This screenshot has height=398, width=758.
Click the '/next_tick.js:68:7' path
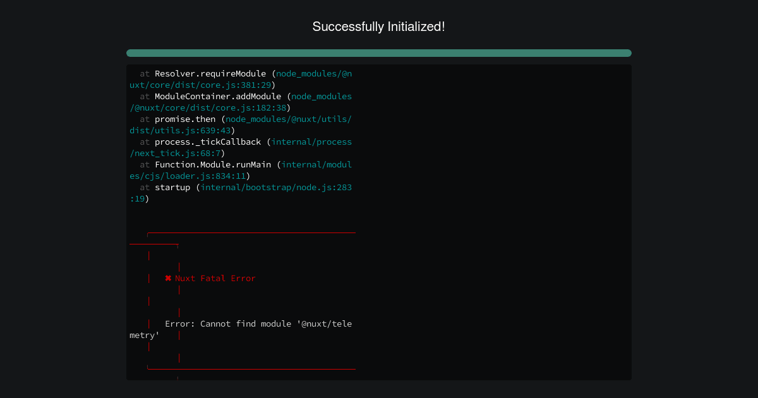175,154
